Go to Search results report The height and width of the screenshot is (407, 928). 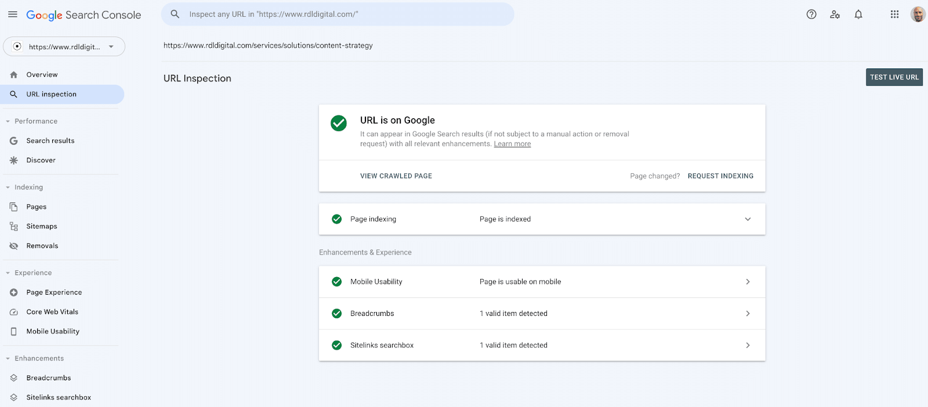click(50, 141)
